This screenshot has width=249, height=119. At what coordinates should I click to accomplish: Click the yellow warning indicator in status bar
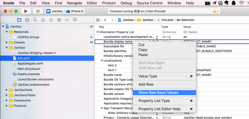[x=216, y=11]
